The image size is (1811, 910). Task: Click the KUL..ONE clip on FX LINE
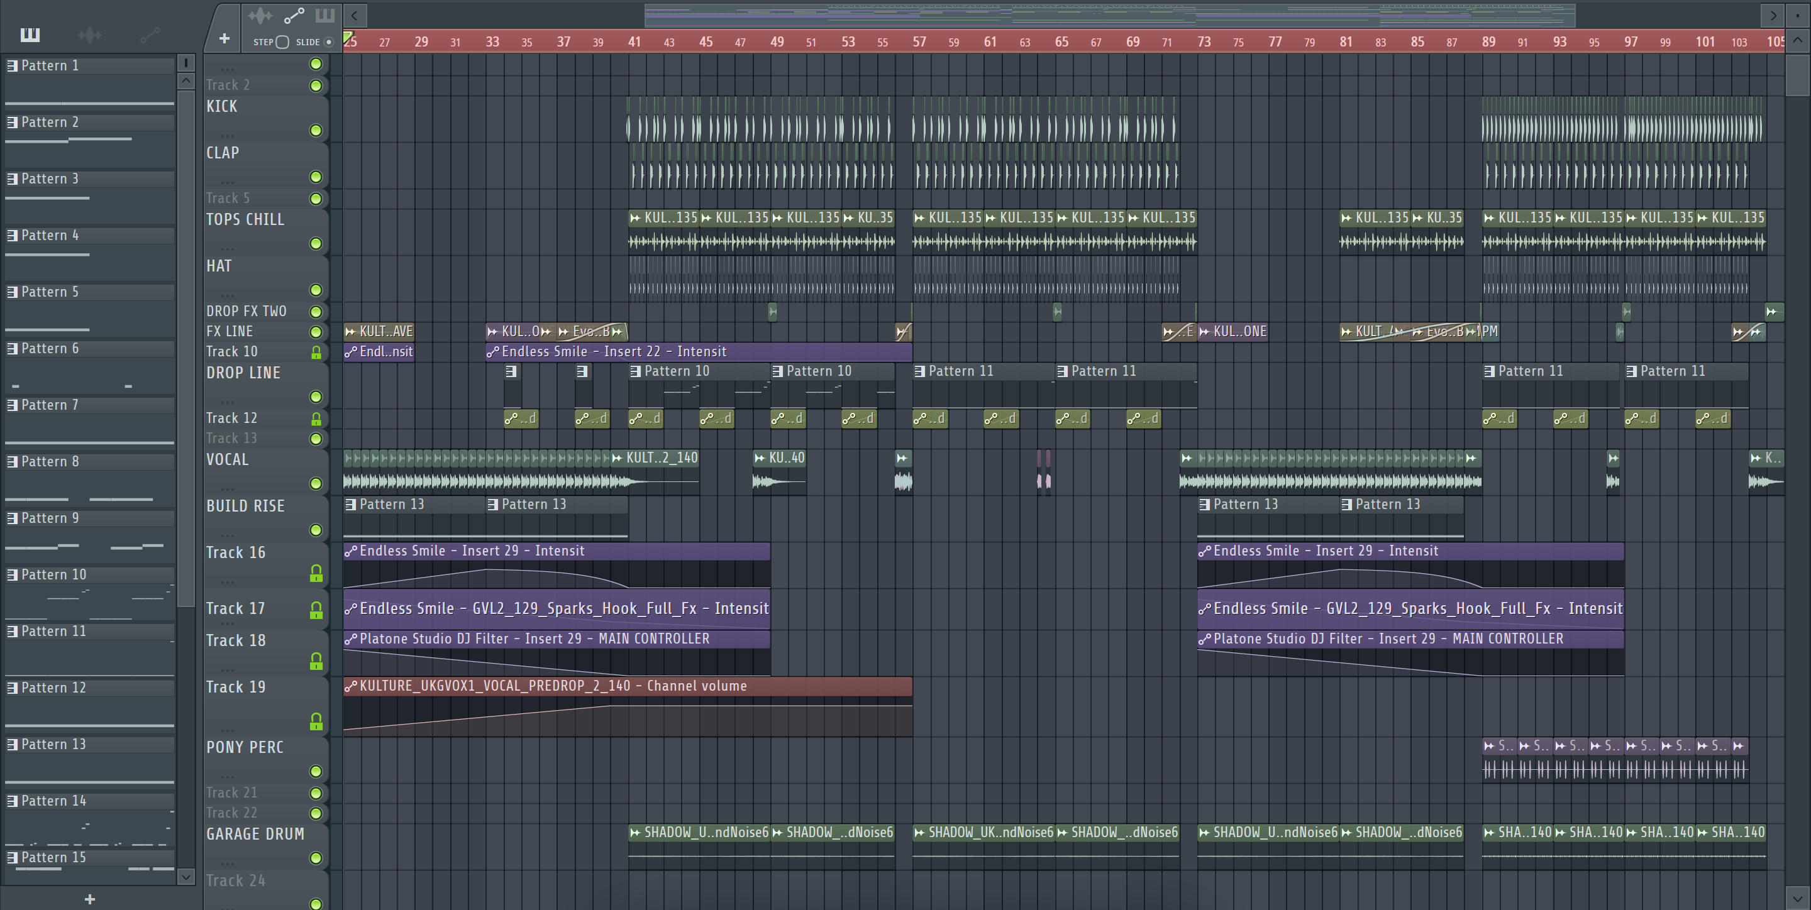pyautogui.click(x=1232, y=332)
